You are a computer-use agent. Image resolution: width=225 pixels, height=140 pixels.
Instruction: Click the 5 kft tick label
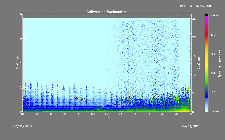click(193, 93)
